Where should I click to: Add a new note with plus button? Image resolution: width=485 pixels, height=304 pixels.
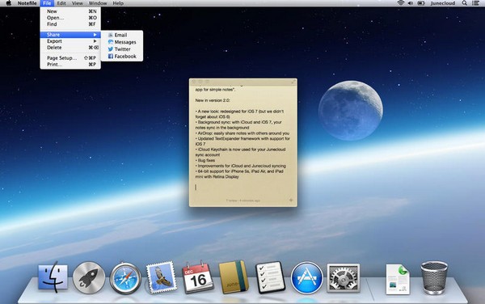point(291,200)
